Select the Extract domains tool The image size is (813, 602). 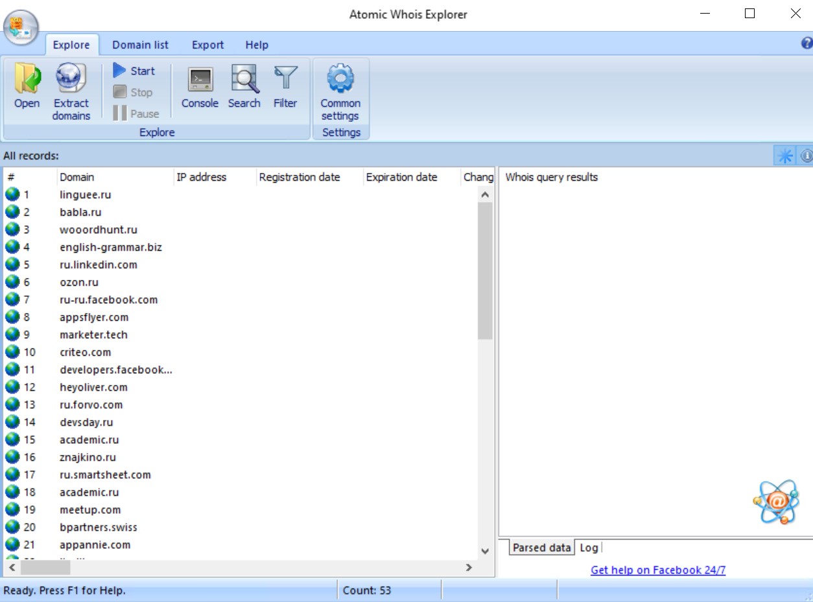pos(71,87)
